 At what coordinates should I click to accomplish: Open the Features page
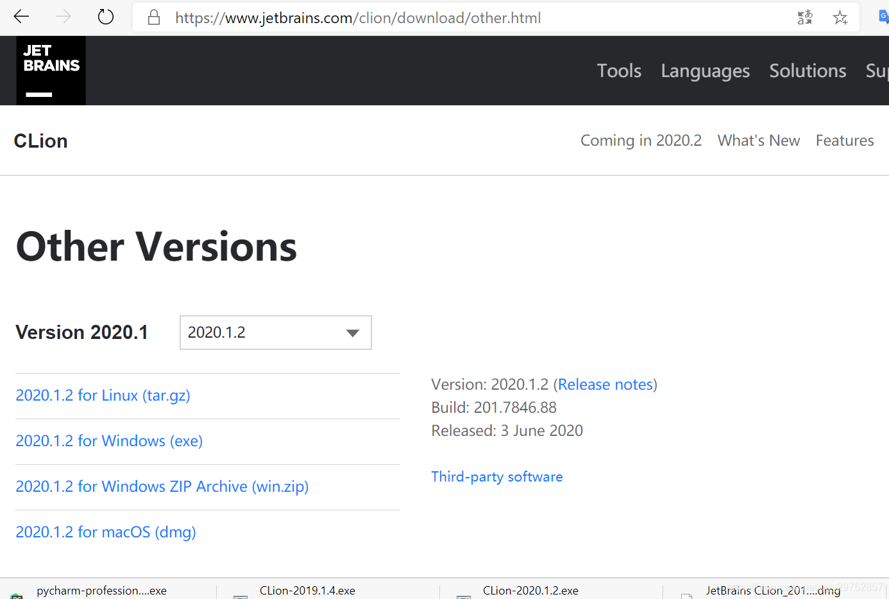click(845, 141)
